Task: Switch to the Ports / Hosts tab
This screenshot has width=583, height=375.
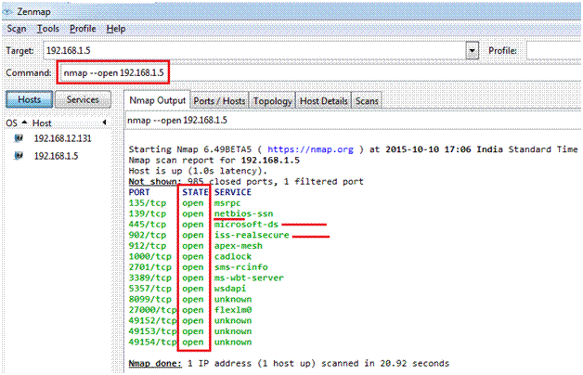Action: 219,101
